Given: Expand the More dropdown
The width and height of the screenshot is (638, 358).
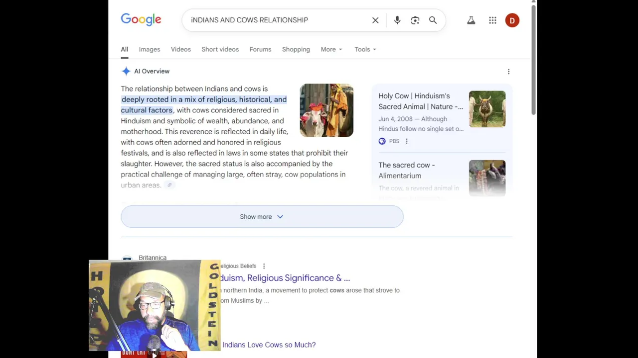Looking at the screenshot, I should (x=331, y=49).
